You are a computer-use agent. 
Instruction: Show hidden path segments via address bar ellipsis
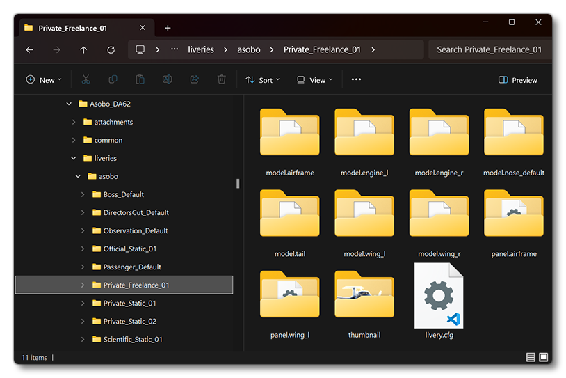click(175, 49)
